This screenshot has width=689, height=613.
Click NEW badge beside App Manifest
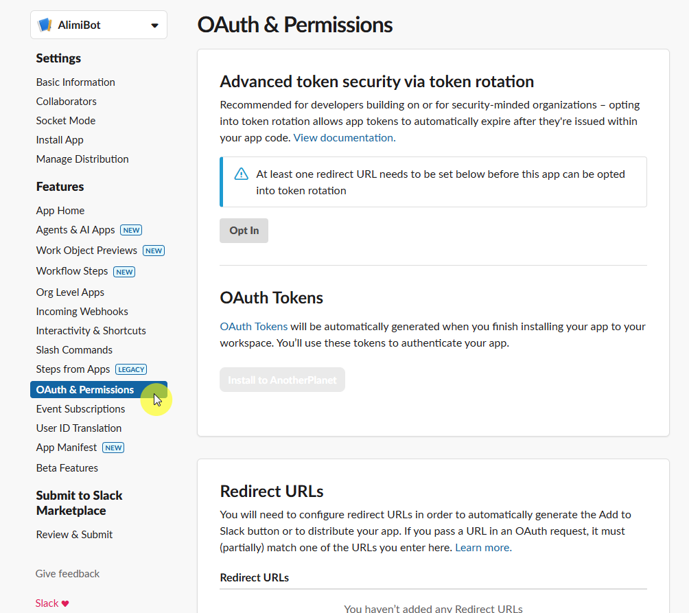[x=113, y=448]
